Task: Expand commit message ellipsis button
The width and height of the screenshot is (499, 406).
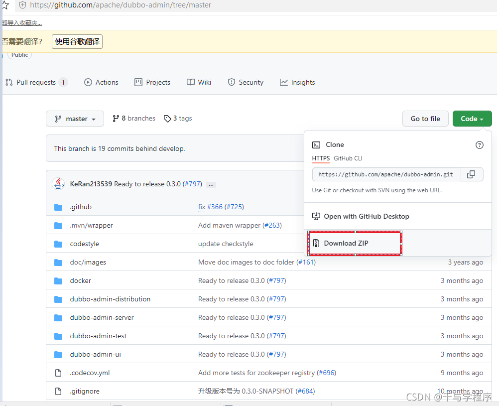Action: click(211, 185)
